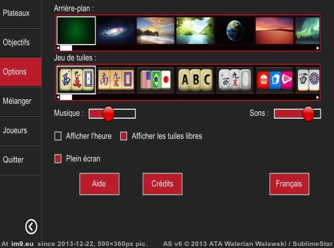Screen dimensions: 334x248
Task: Toggle Afficher les tuiles libres checkbox
Action: point(124,136)
